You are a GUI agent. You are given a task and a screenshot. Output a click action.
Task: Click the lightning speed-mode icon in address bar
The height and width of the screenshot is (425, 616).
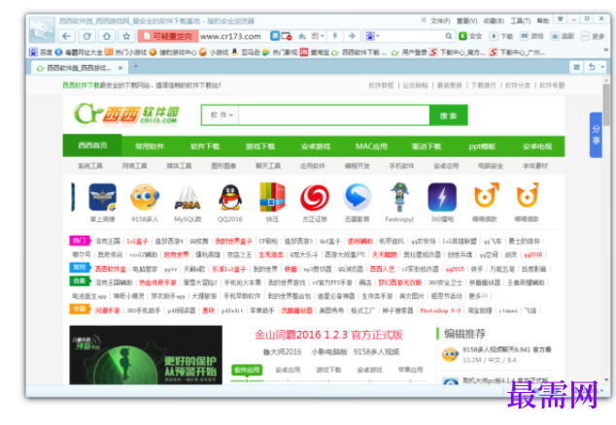click(x=335, y=36)
